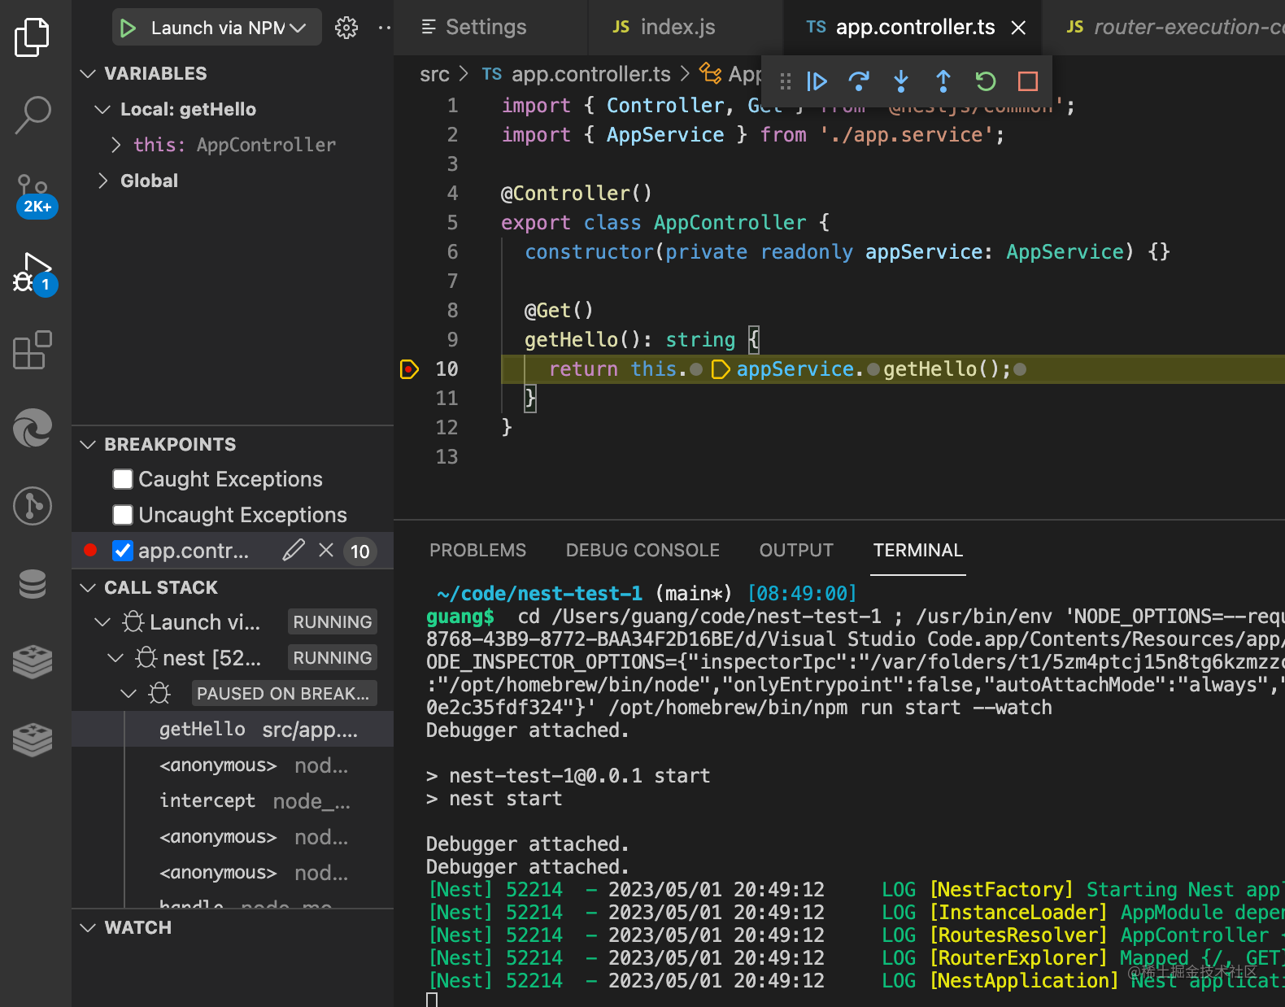Stop the debugger with the square icon
Viewport: 1285px width, 1007px height.
1028,81
